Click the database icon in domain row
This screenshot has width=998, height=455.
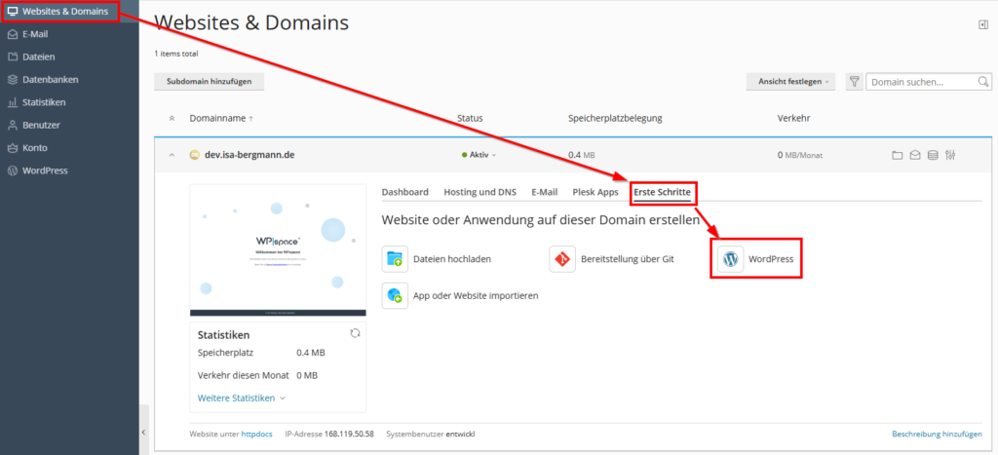[933, 155]
